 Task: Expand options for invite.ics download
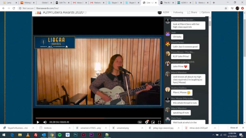[x=70, y=128]
